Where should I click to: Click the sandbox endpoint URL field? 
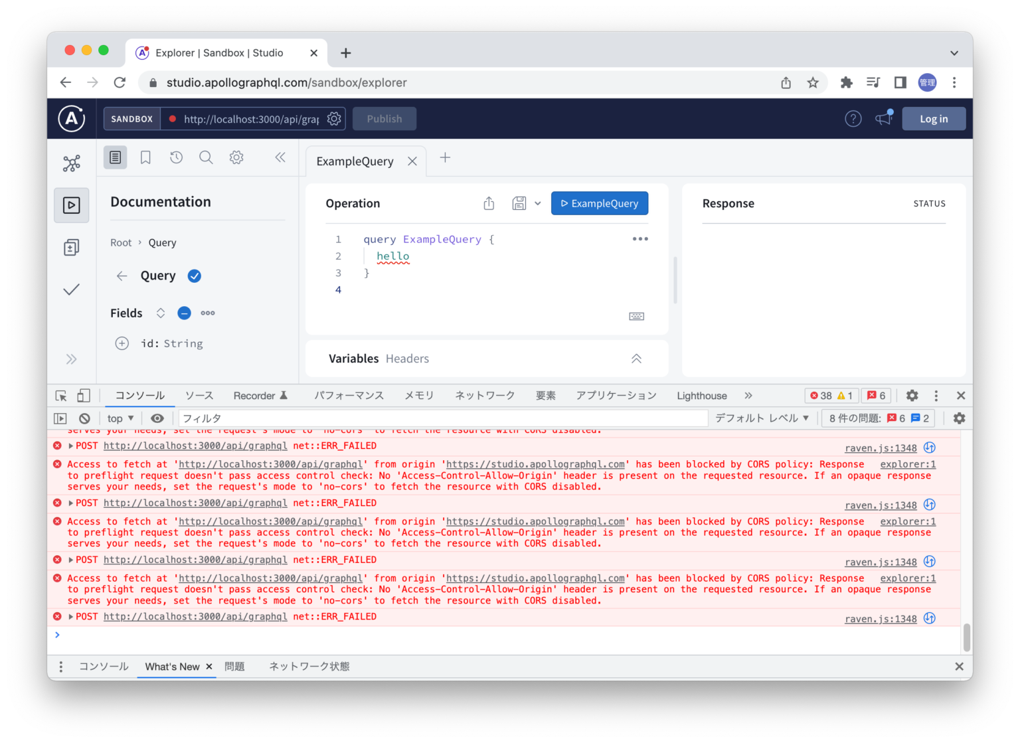252,120
